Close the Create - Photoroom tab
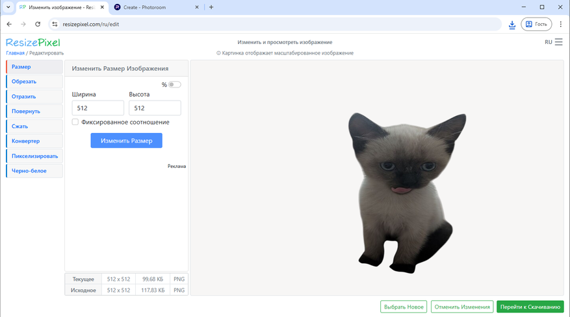The width and height of the screenshot is (570, 317). point(197,7)
